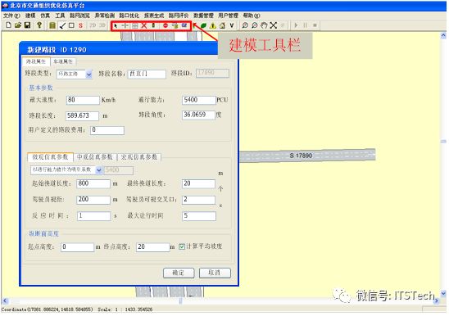Open the 路口优化 menu
The height and width of the screenshot is (316, 449).
(x=129, y=16)
